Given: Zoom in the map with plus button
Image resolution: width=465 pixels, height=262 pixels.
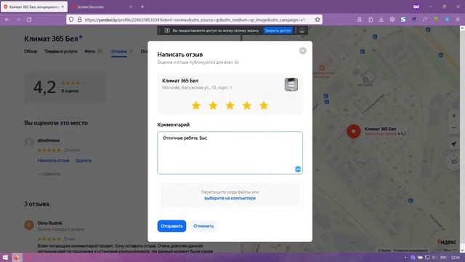Looking at the screenshot, I should click(x=453, y=116).
